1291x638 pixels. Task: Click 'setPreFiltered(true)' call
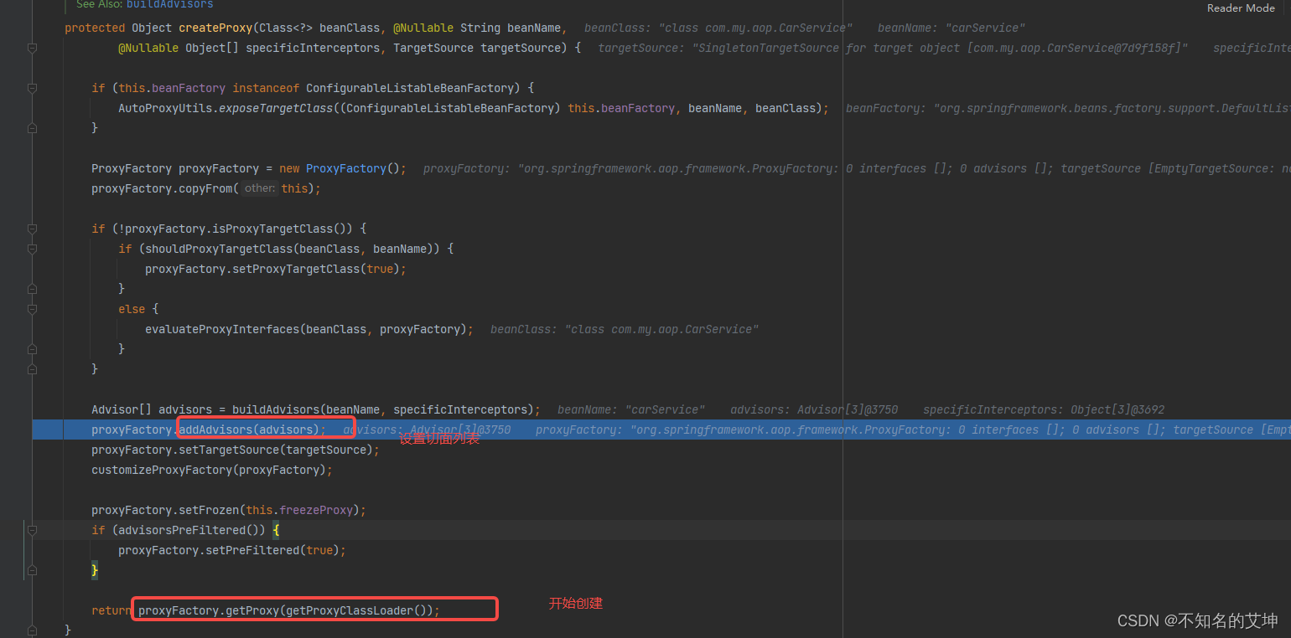[272, 550]
